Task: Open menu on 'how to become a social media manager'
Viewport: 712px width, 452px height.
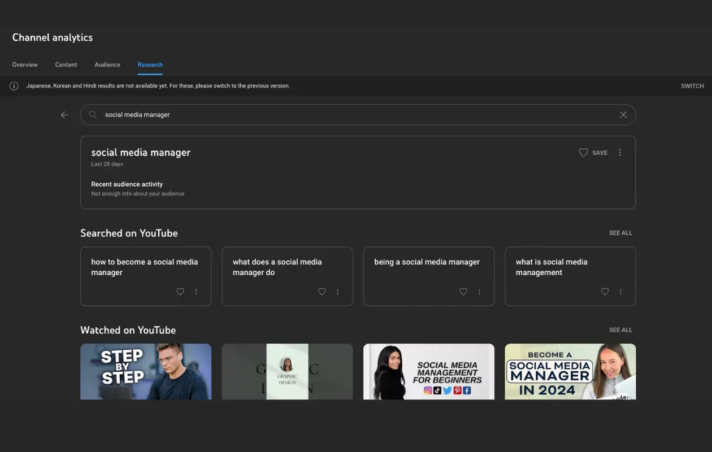Action: [x=196, y=292]
